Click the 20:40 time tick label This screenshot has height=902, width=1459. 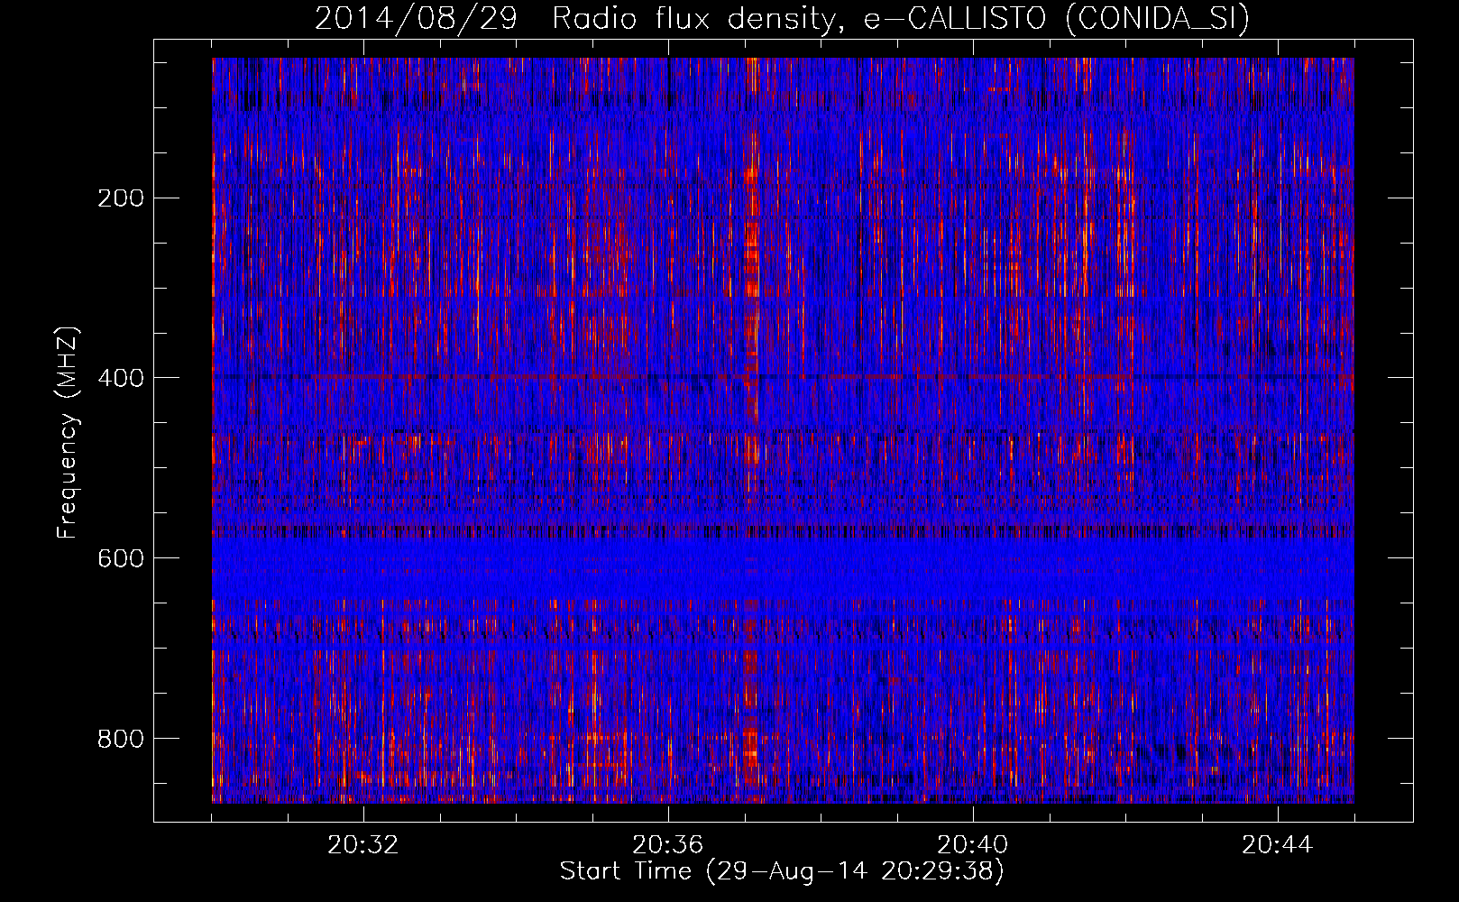tap(973, 845)
